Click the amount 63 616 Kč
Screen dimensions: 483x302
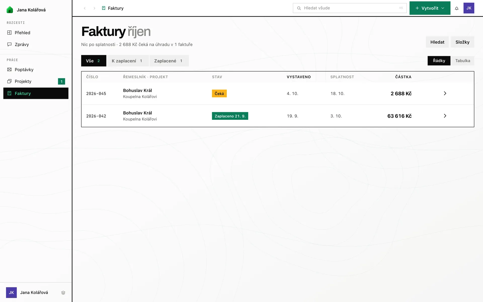point(399,116)
